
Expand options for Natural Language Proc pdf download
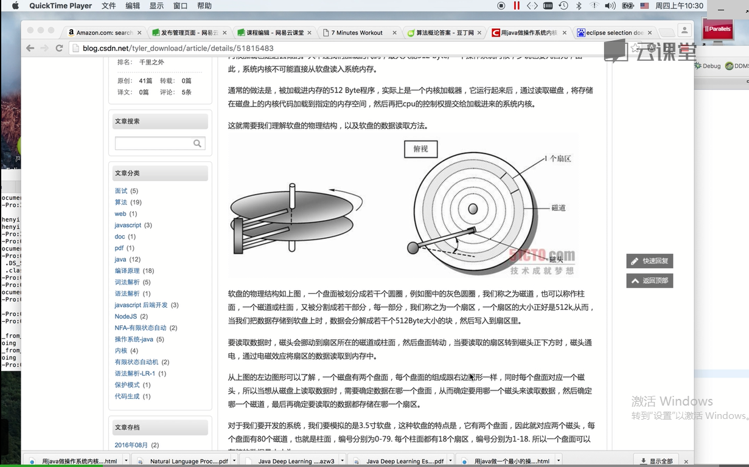click(x=235, y=461)
